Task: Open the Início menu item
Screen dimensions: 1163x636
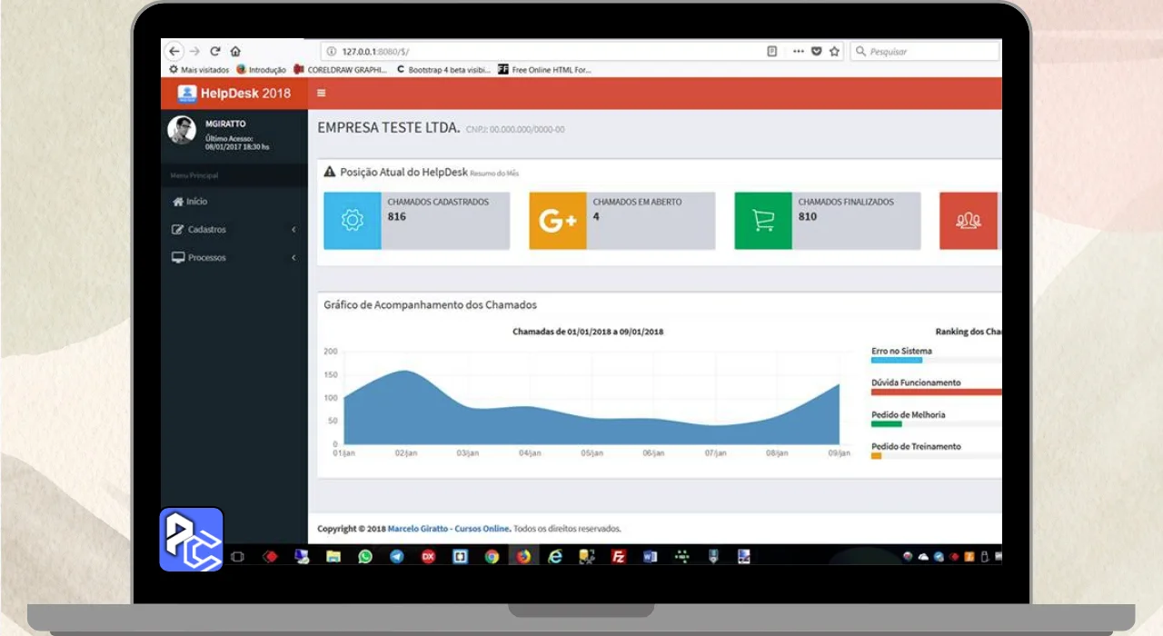Action: click(190, 202)
